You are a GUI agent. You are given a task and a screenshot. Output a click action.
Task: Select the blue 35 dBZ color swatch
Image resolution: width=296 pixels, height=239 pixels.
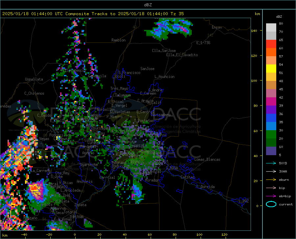271,118
